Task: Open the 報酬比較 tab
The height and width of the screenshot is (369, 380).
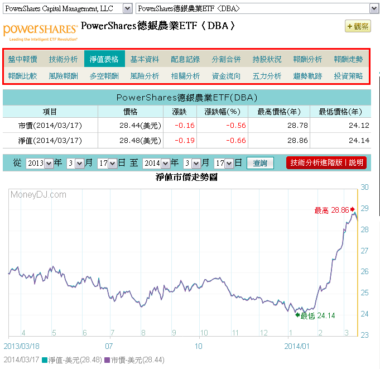Action: coord(23,76)
